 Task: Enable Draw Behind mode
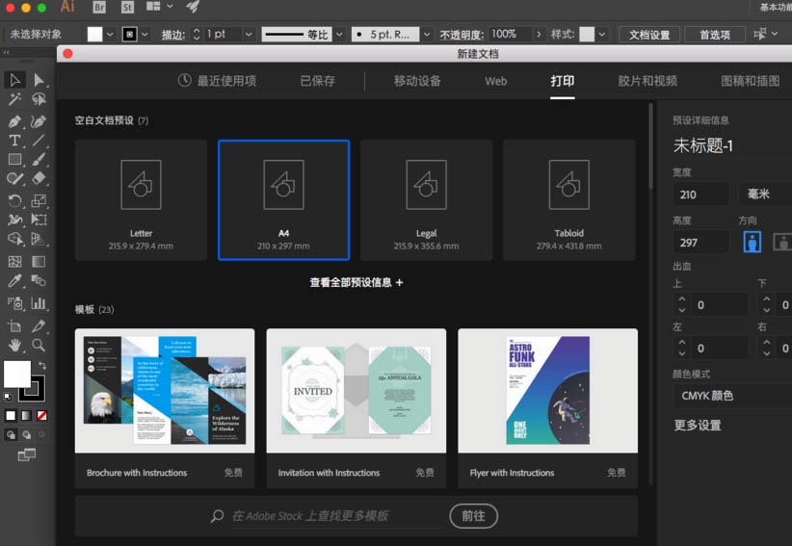click(26, 434)
